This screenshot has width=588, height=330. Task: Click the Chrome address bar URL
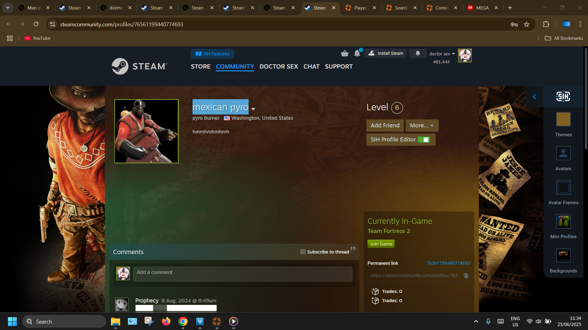121,24
